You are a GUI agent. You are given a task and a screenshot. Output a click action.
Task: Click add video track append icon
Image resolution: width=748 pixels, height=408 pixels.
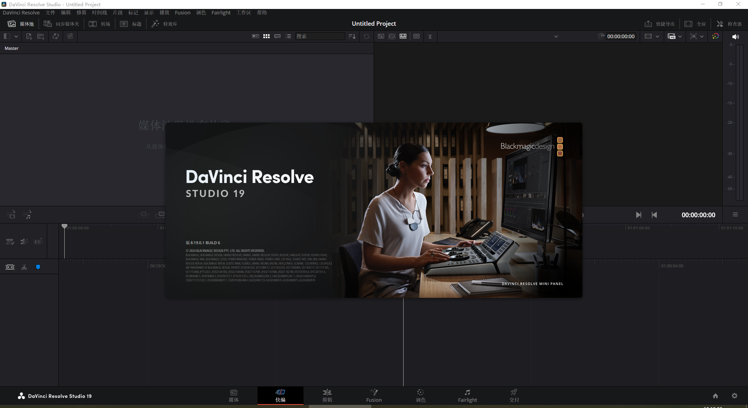[11, 215]
